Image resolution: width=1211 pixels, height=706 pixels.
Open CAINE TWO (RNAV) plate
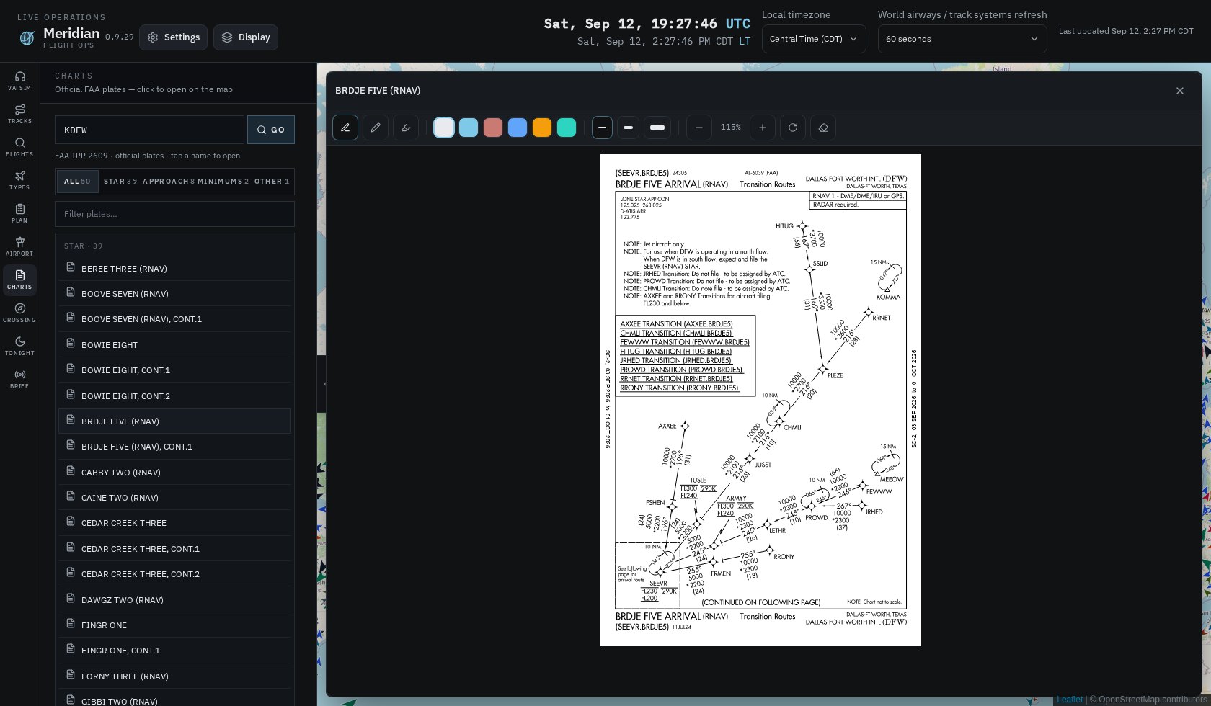point(174,498)
